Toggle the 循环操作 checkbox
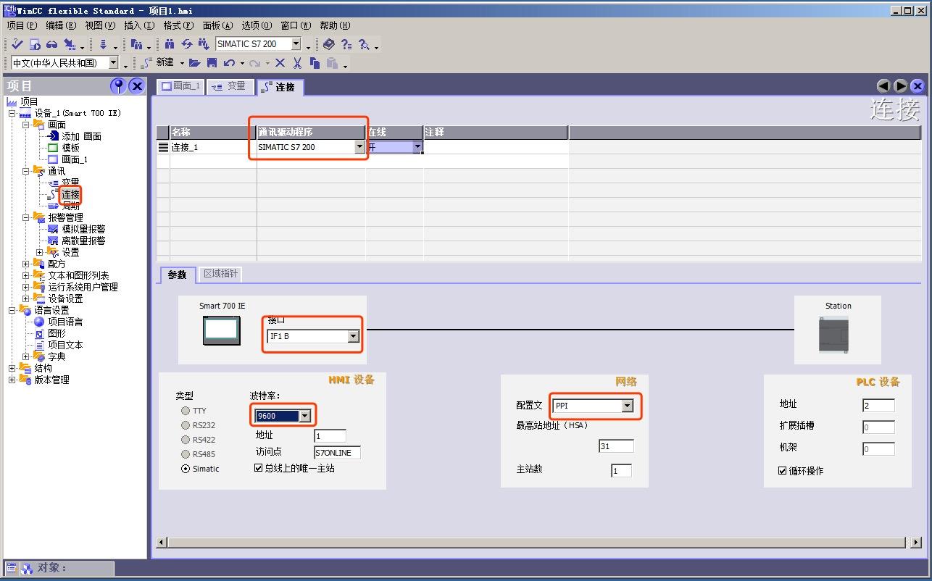The height and width of the screenshot is (581, 932). point(783,471)
